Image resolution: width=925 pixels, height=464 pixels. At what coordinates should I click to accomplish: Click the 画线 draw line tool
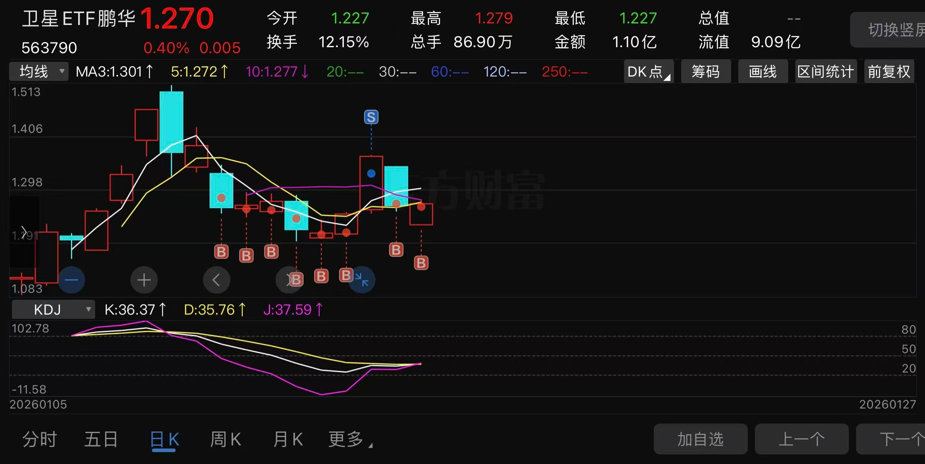762,72
